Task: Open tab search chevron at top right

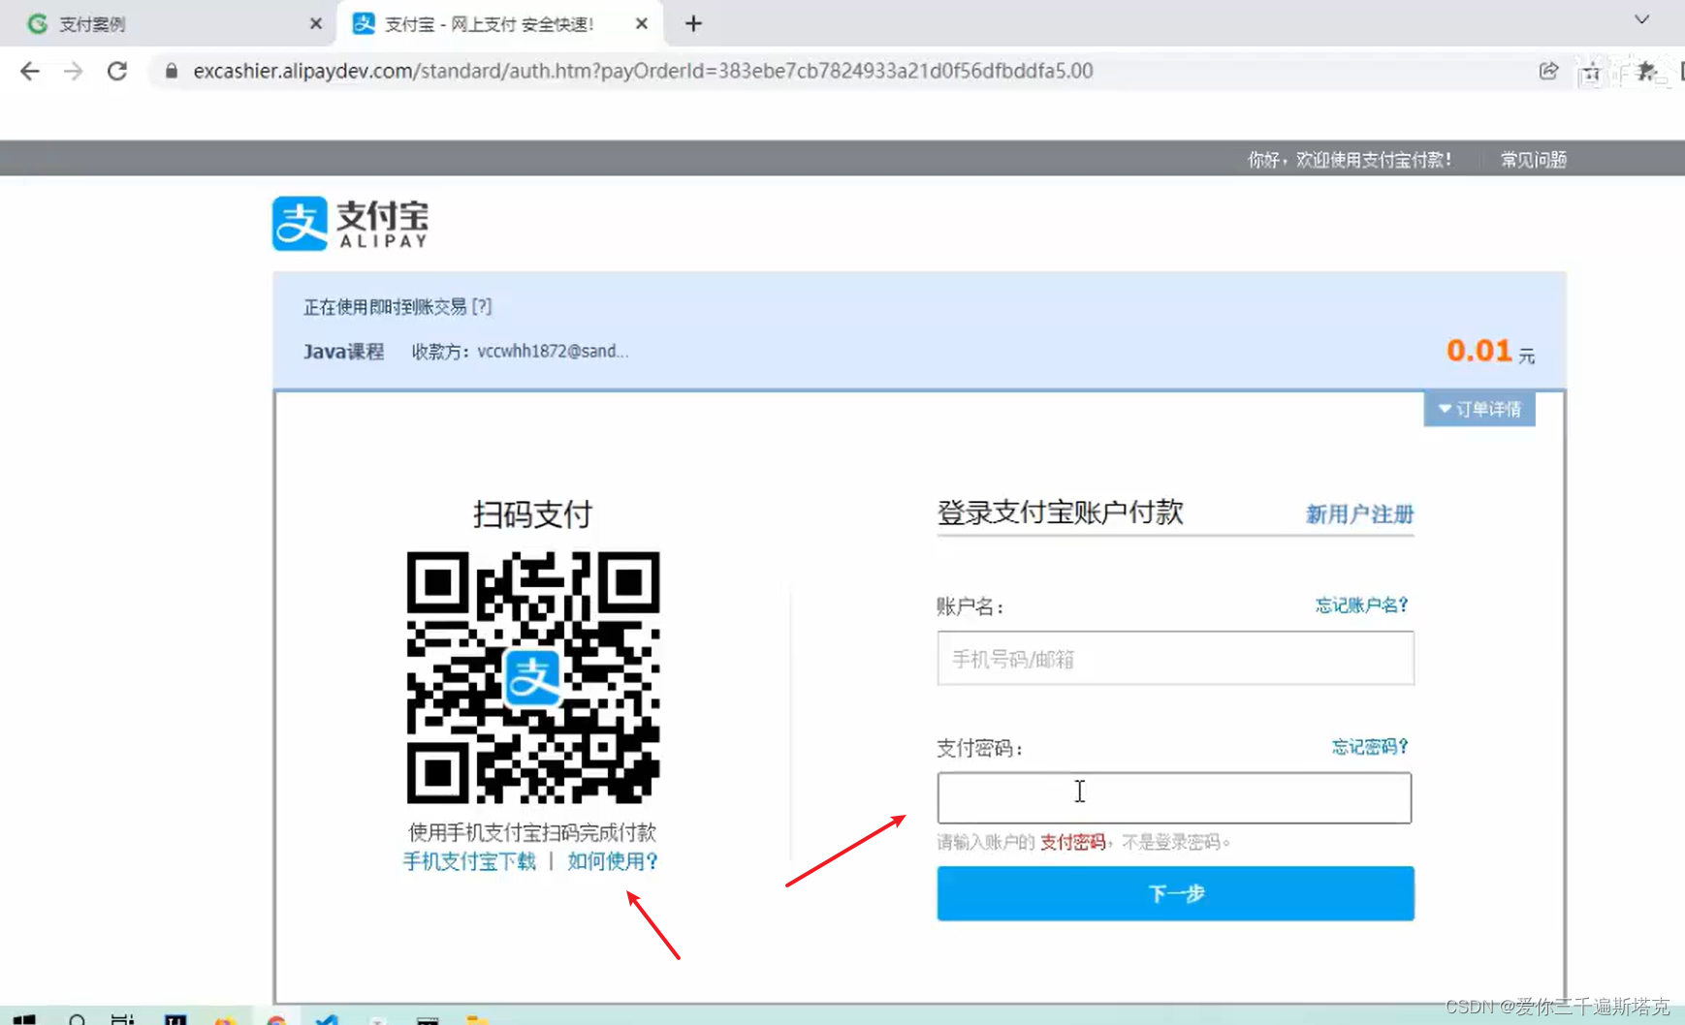Action: pyautogui.click(x=1641, y=19)
